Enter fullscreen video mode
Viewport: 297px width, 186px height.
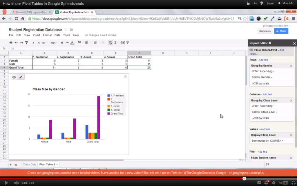(293, 183)
